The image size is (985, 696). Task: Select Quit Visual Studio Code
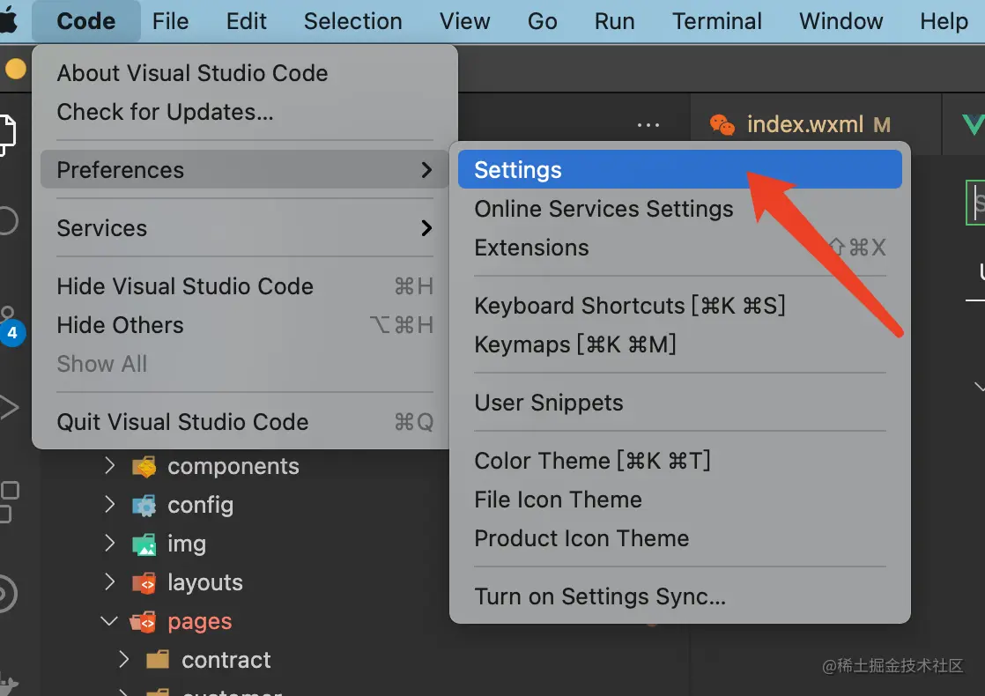(182, 422)
